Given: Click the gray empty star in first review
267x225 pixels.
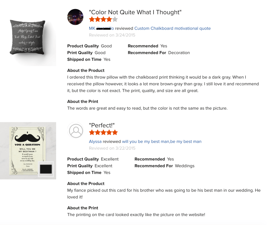Looking at the screenshot, I should tap(115, 19).
